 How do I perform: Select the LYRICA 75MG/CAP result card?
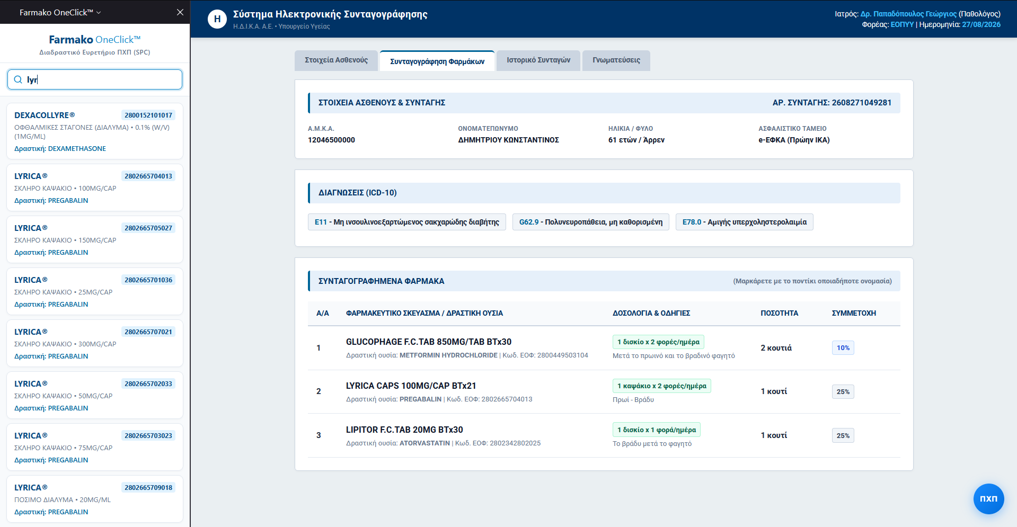coord(95,447)
